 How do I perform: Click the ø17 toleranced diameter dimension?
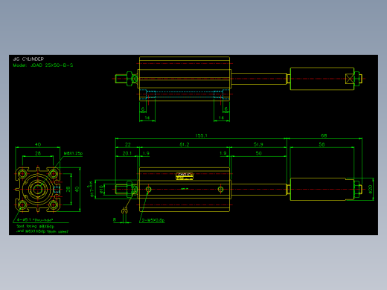pos(91,189)
